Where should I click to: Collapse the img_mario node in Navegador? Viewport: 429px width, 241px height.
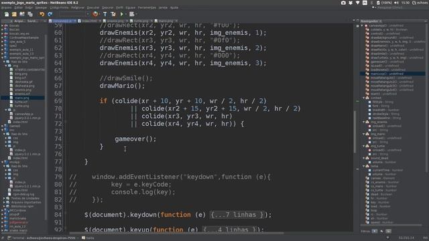(x=364, y=134)
